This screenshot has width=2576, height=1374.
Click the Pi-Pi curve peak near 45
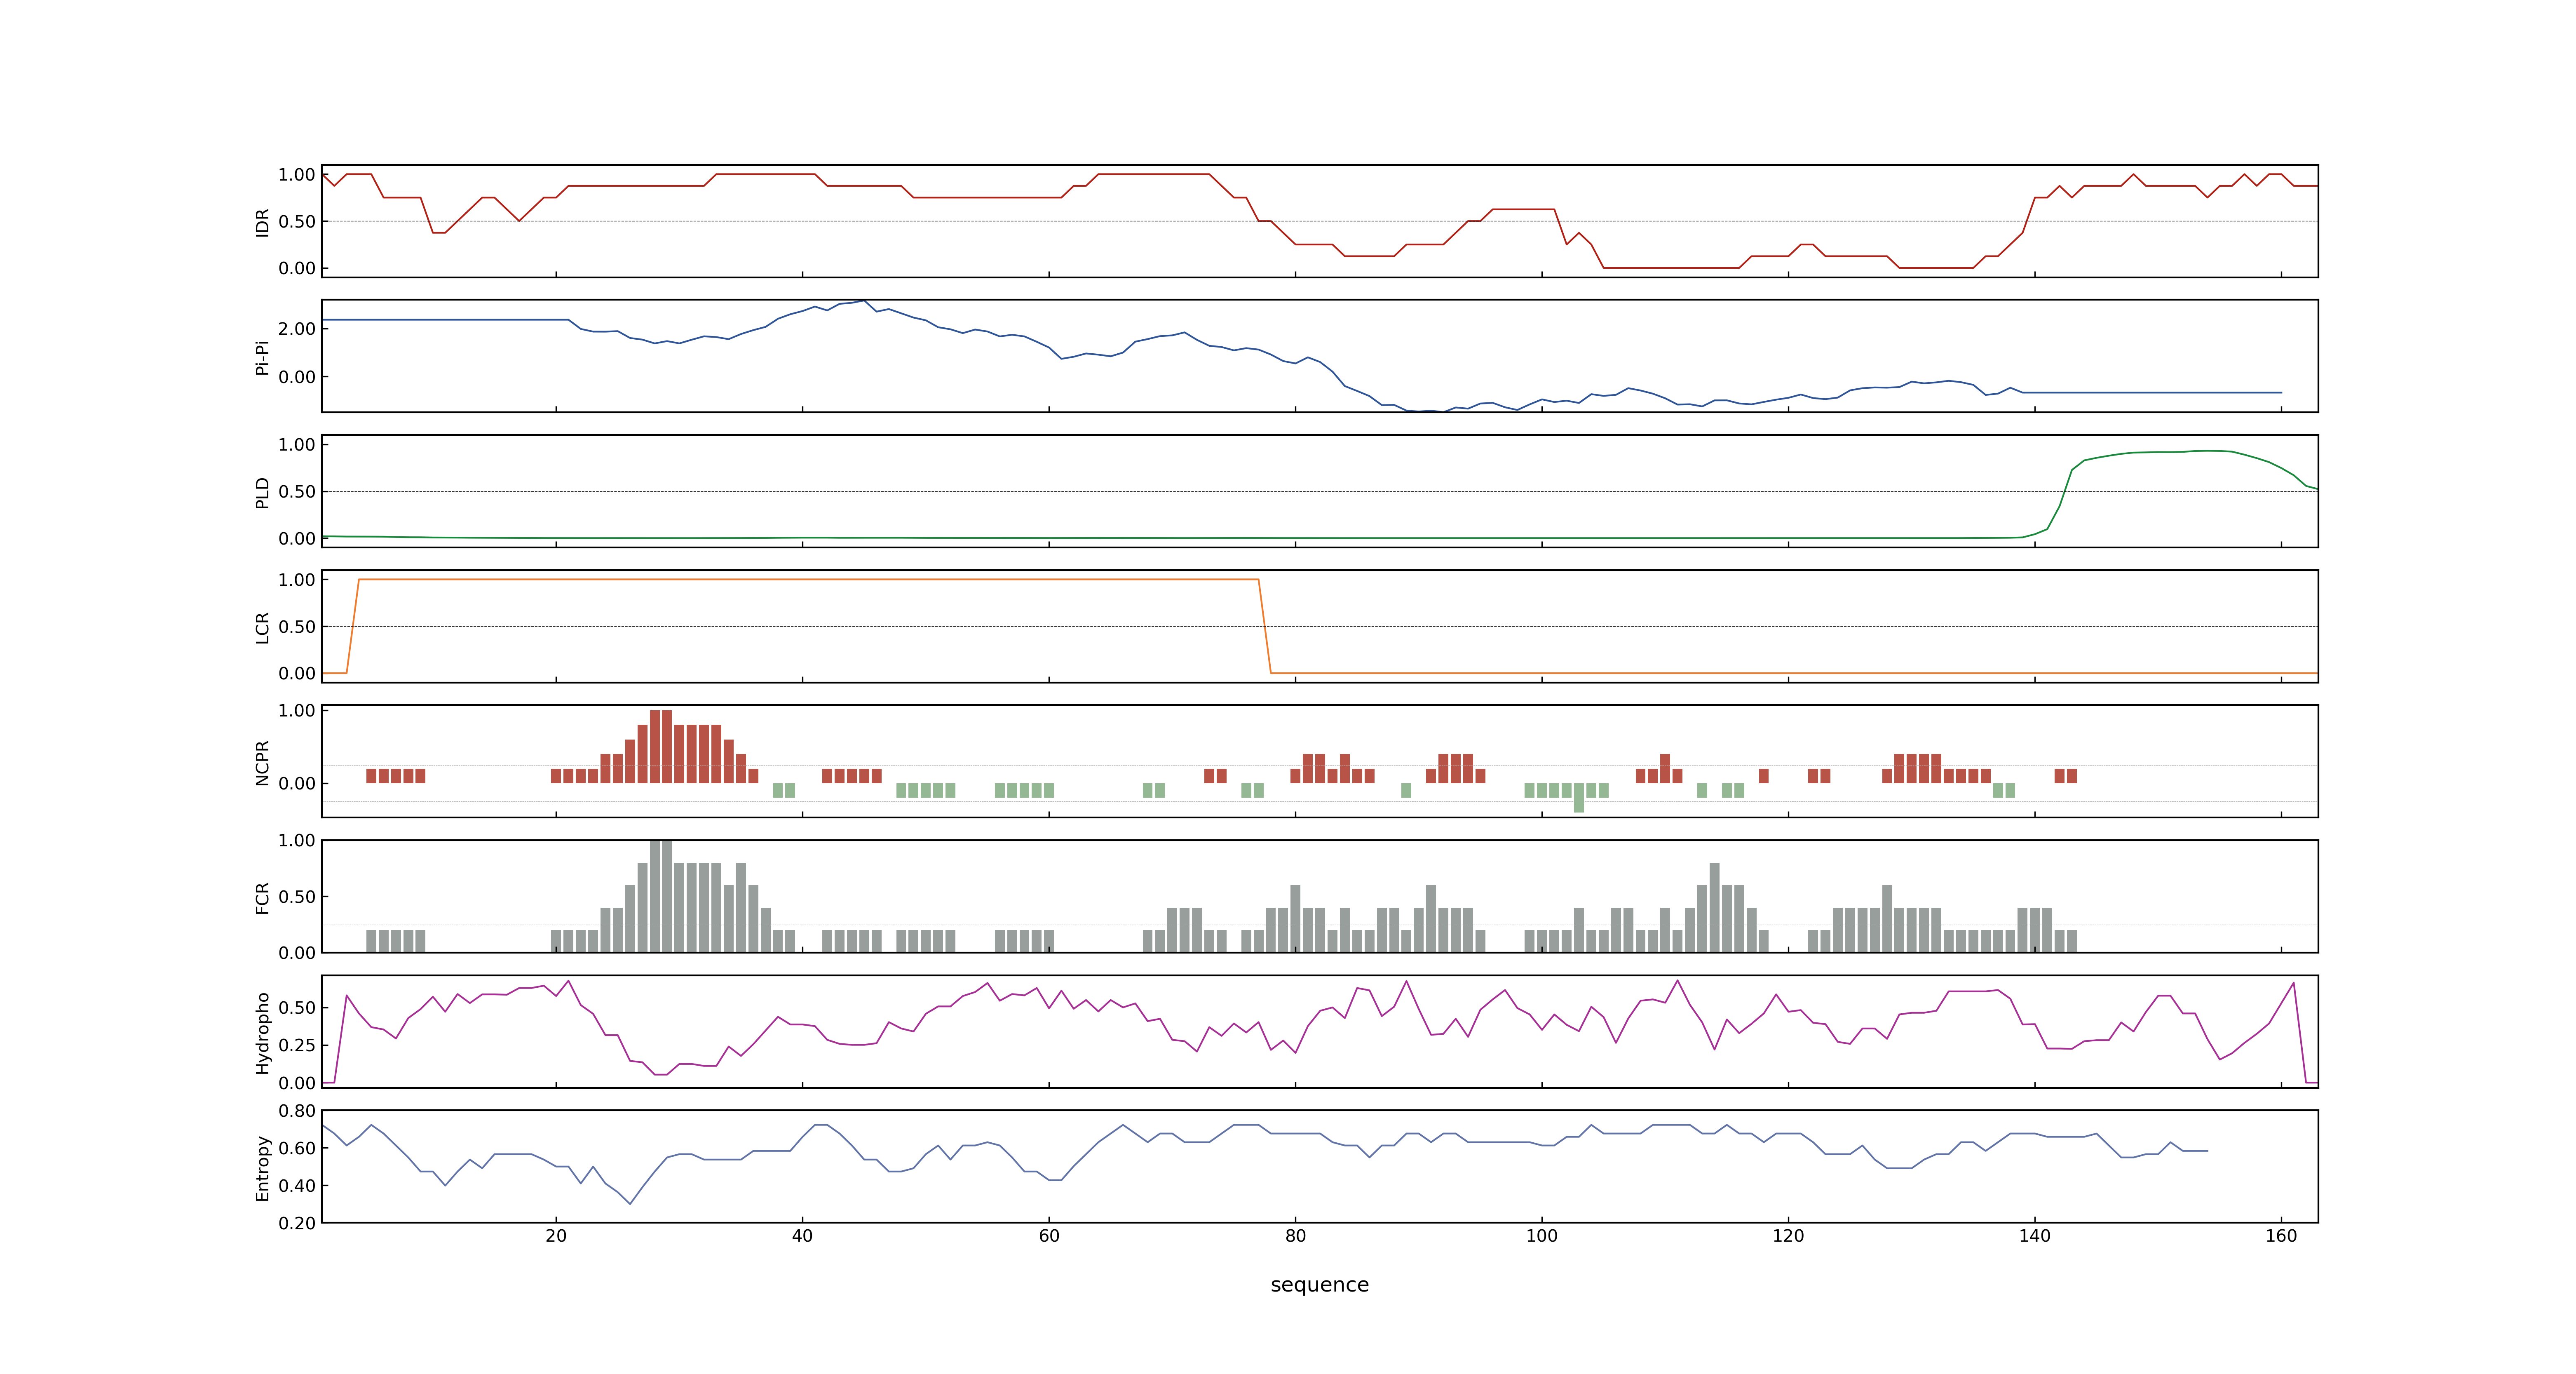pyautogui.click(x=864, y=300)
